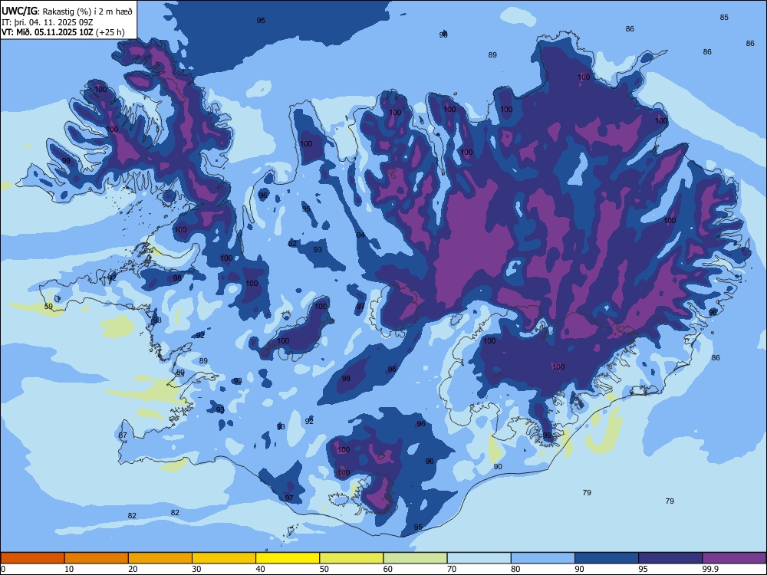Click the 'VT: Mið. 05.11.2025 10Z (+25 h)' line

tap(63, 32)
